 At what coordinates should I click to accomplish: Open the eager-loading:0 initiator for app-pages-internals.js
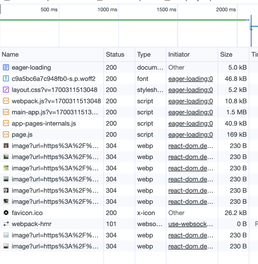tap(190, 123)
